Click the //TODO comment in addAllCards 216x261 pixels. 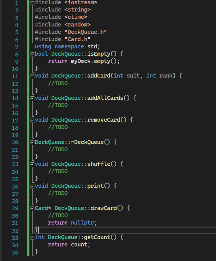click(x=58, y=106)
